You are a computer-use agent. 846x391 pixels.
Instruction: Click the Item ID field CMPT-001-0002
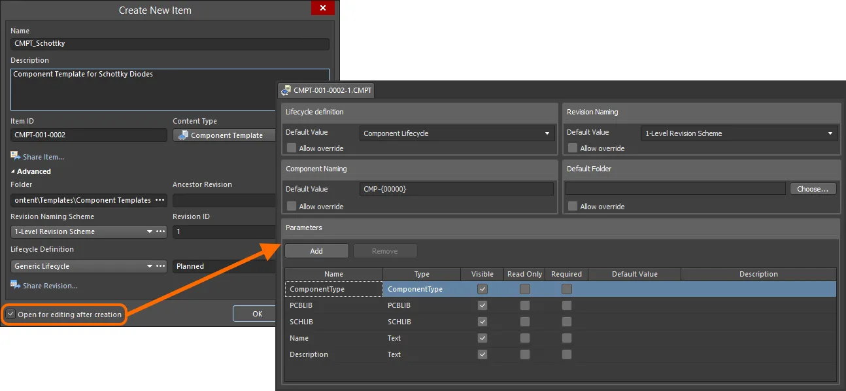pos(89,135)
